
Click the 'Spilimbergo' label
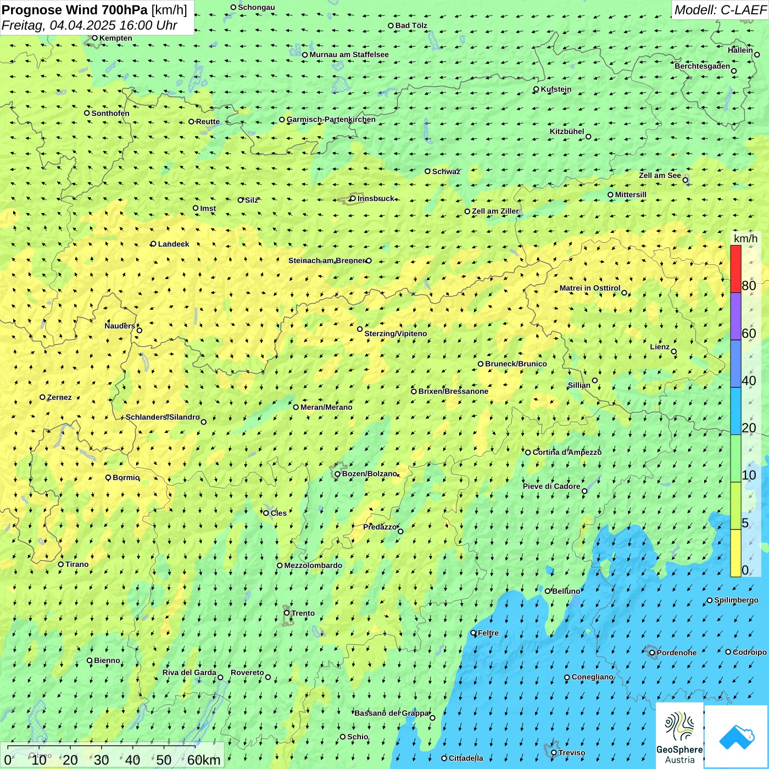tap(736, 600)
